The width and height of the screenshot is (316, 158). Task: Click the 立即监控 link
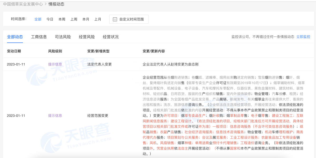(303, 37)
